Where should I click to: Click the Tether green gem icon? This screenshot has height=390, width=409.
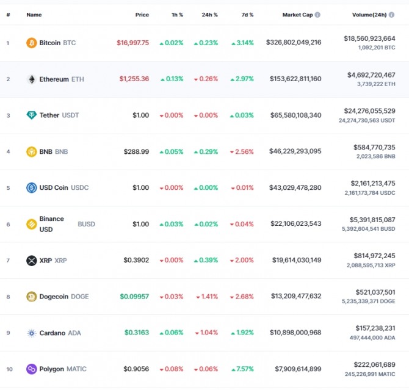pos(32,115)
